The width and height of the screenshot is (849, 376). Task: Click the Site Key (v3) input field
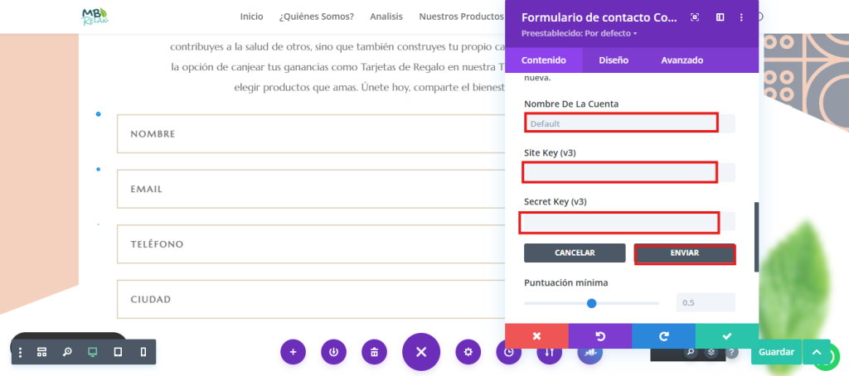[630, 172]
